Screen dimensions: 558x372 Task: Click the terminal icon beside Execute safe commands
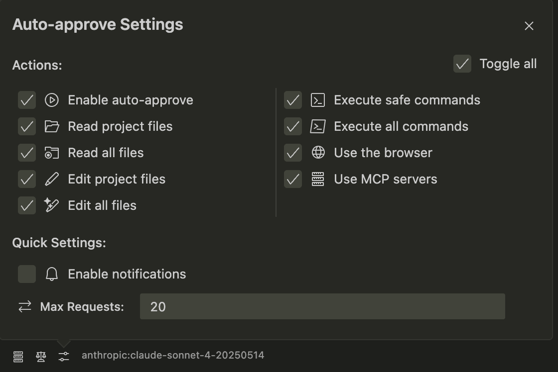click(318, 100)
